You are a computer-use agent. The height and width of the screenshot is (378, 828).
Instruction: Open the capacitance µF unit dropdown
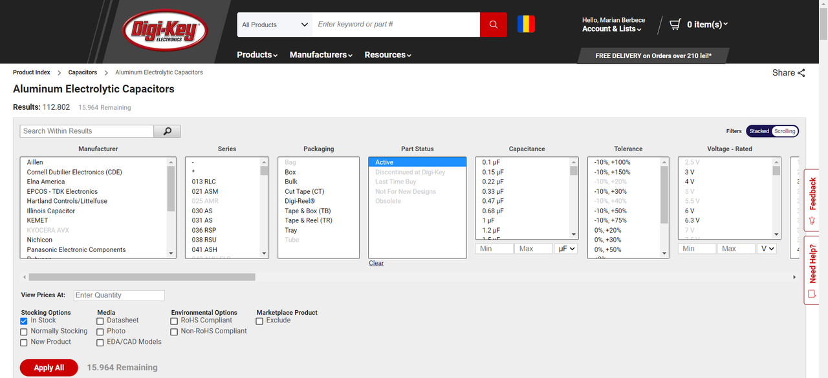(x=565, y=249)
